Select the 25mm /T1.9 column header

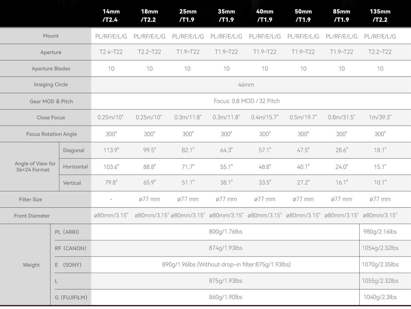click(x=188, y=15)
